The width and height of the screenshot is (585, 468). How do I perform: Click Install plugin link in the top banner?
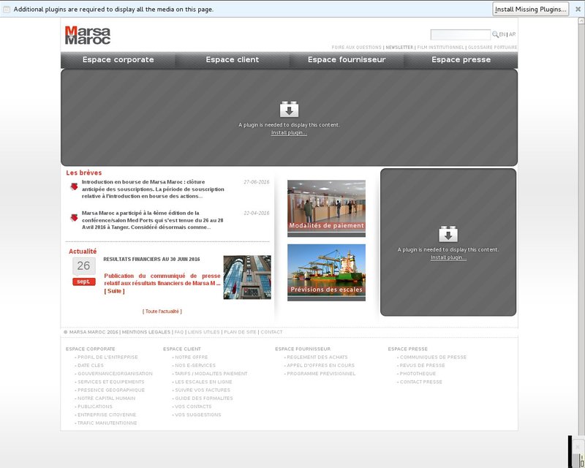point(289,133)
